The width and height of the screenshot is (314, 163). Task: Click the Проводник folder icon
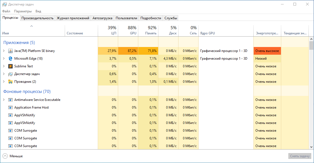point(10,82)
